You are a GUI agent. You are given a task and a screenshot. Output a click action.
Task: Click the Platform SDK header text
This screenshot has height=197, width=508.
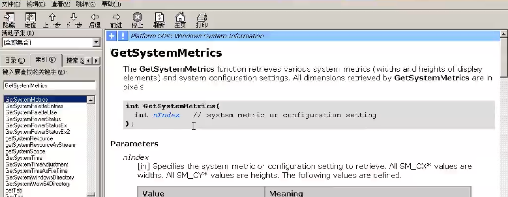(x=197, y=36)
